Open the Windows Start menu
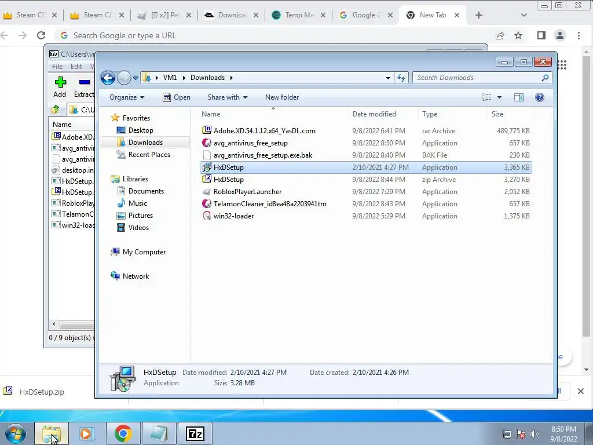Image resolution: width=593 pixels, height=445 pixels. tap(15, 433)
